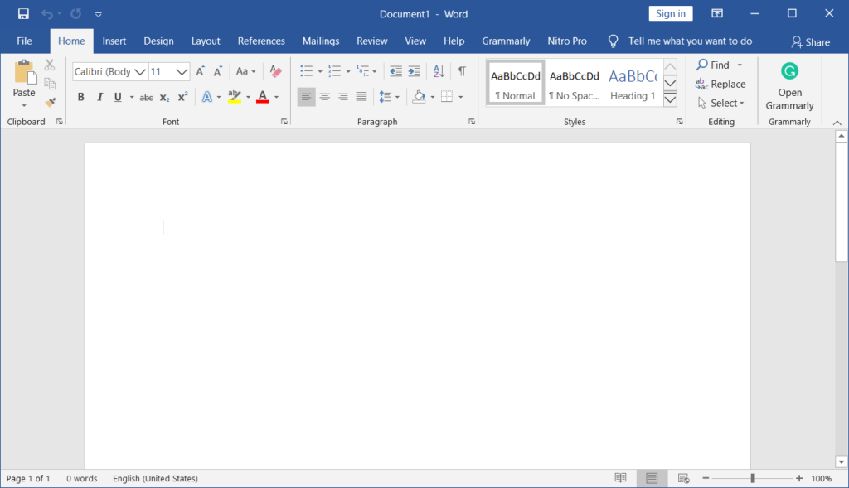Apply subscript to text

pos(163,97)
